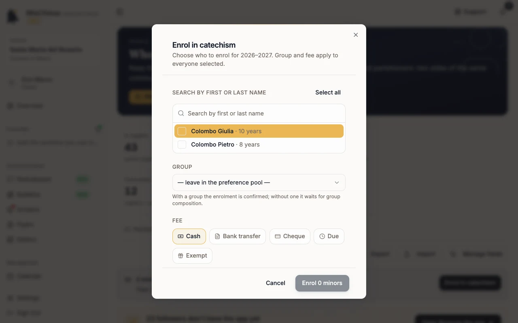Select the Cheque fee option
518x323 pixels.
coord(290,236)
